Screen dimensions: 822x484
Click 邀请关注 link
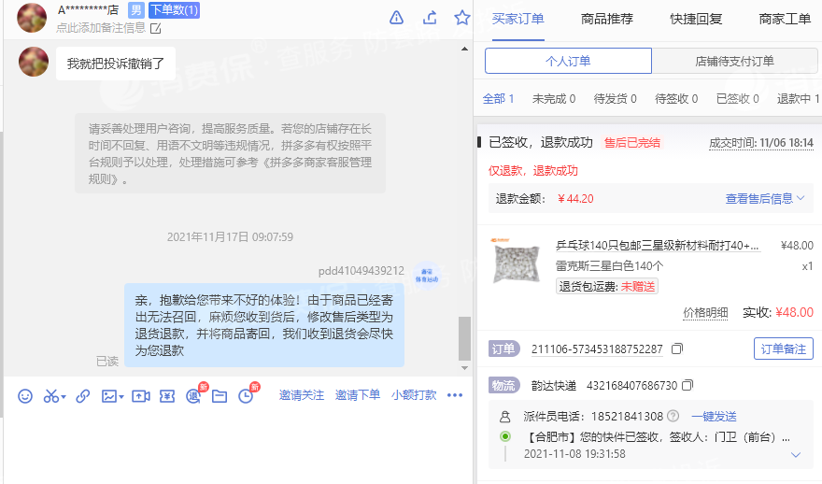(x=302, y=395)
